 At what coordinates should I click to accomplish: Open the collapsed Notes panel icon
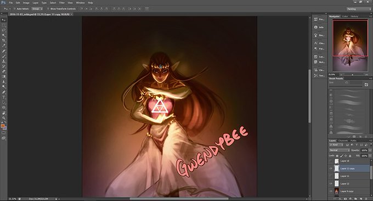[315, 62]
